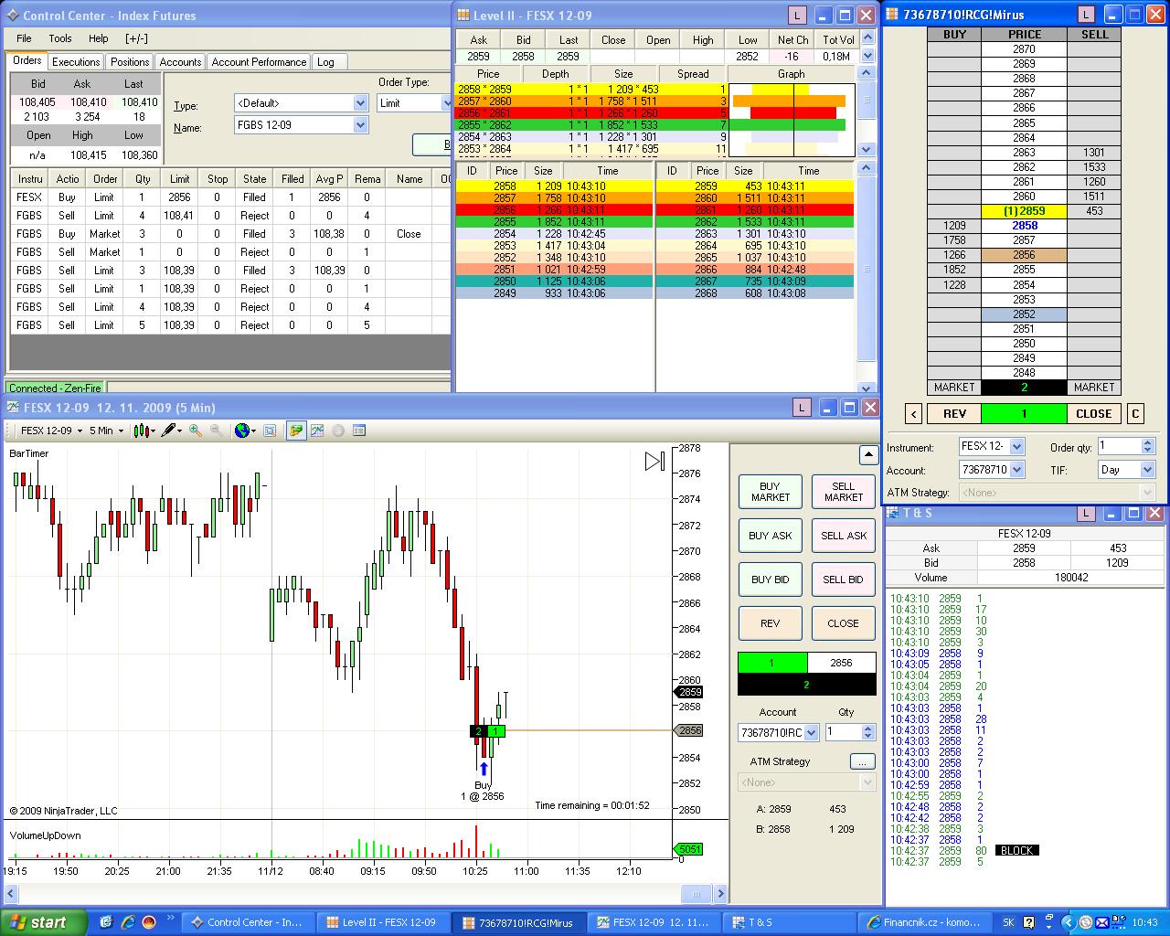The width and height of the screenshot is (1170, 936).
Task: Click CLOSE button in chart trader
Action: tap(844, 623)
